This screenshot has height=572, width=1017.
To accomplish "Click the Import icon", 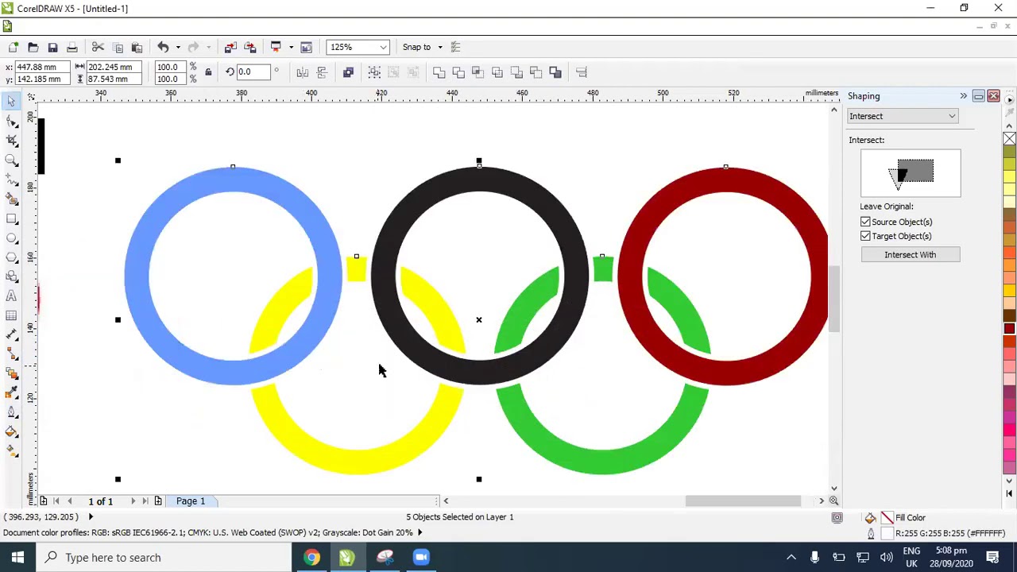I will point(230,47).
